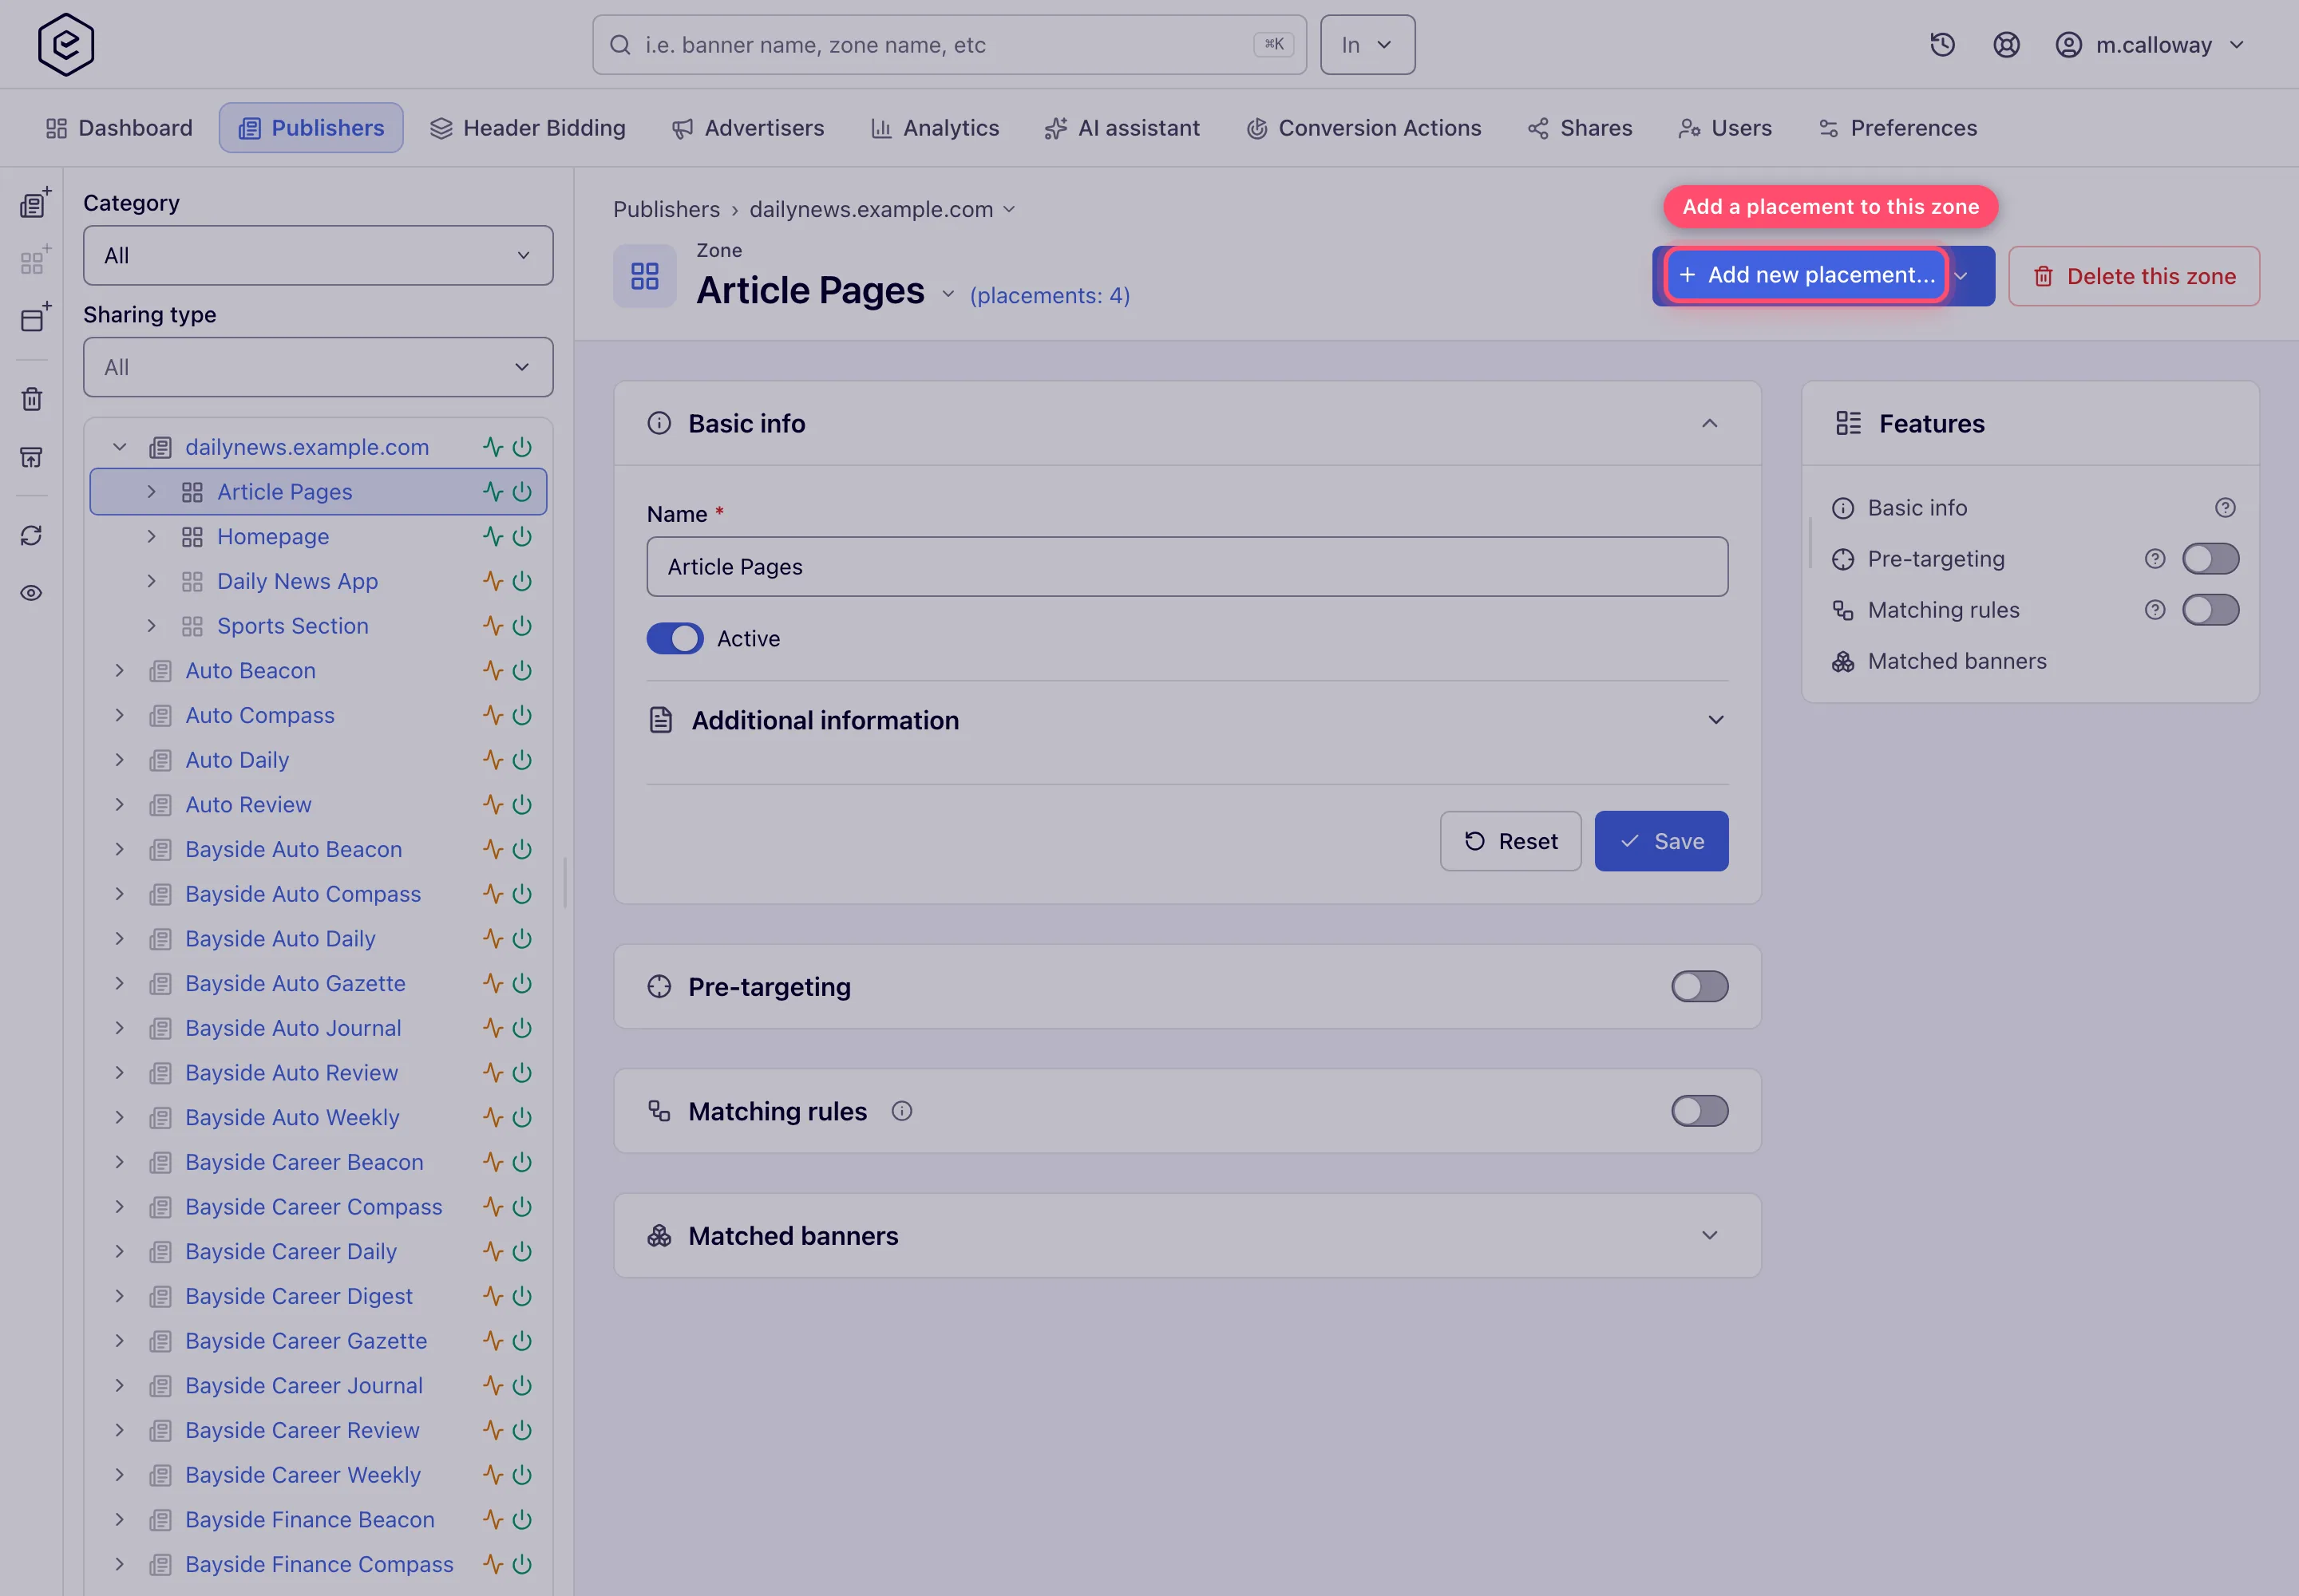Click help icon beside Basic info feature
The height and width of the screenshot is (1596, 2299).
2225,508
